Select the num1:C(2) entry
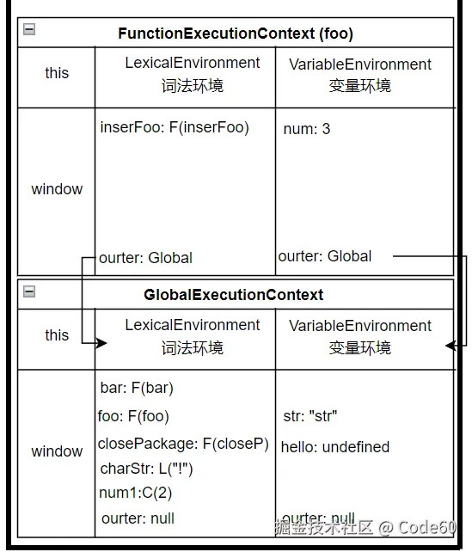Image resolution: width=472 pixels, height=552 pixels. 136,493
